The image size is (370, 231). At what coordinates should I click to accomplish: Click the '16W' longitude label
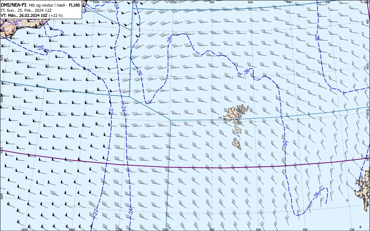24,230
